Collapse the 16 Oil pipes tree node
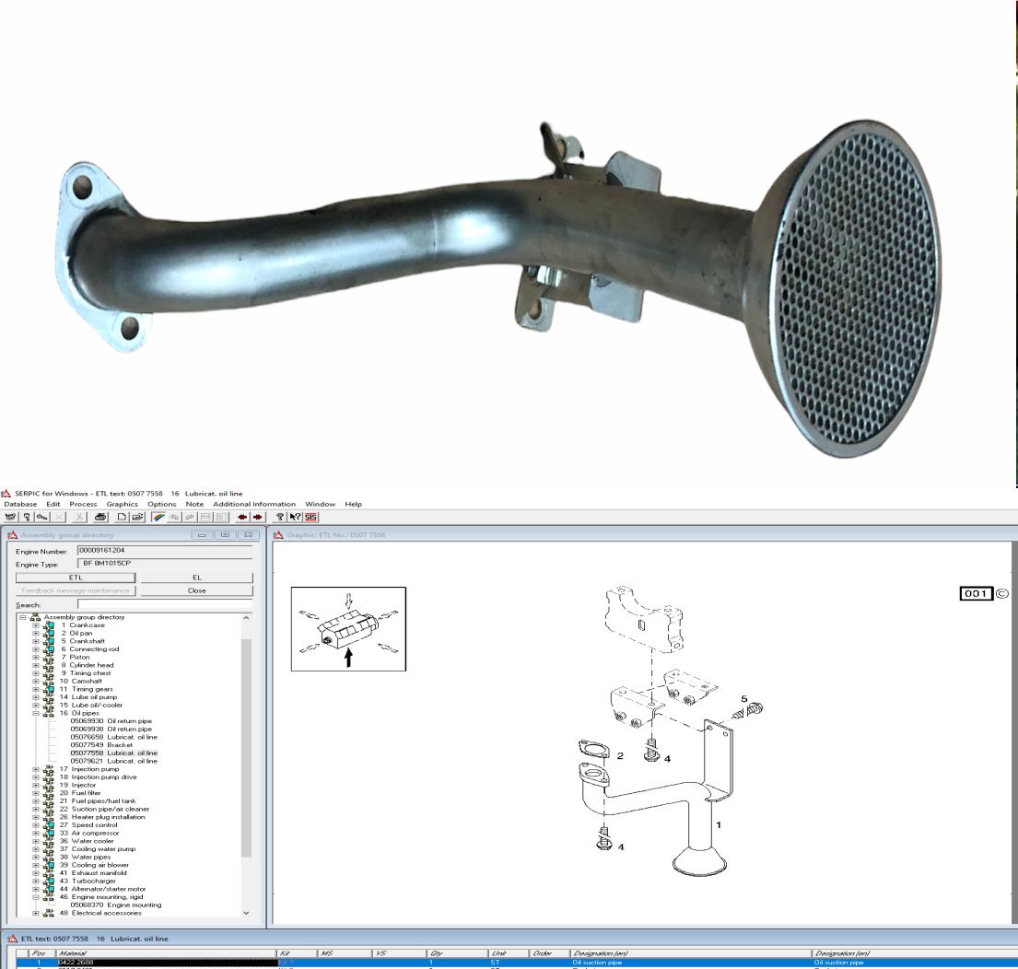The height and width of the screenshot is (969, 1018). (36, 713)
